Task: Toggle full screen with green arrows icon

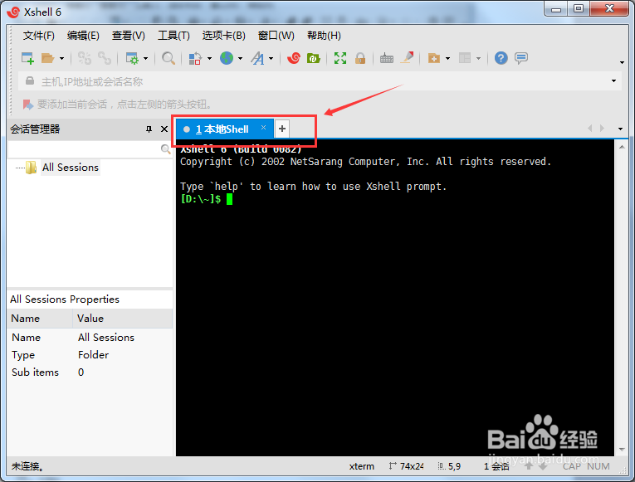Action: [x=340, y=58]
